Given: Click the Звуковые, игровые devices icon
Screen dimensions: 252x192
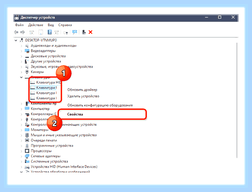Looking at the screenshot, I should 27,67.
